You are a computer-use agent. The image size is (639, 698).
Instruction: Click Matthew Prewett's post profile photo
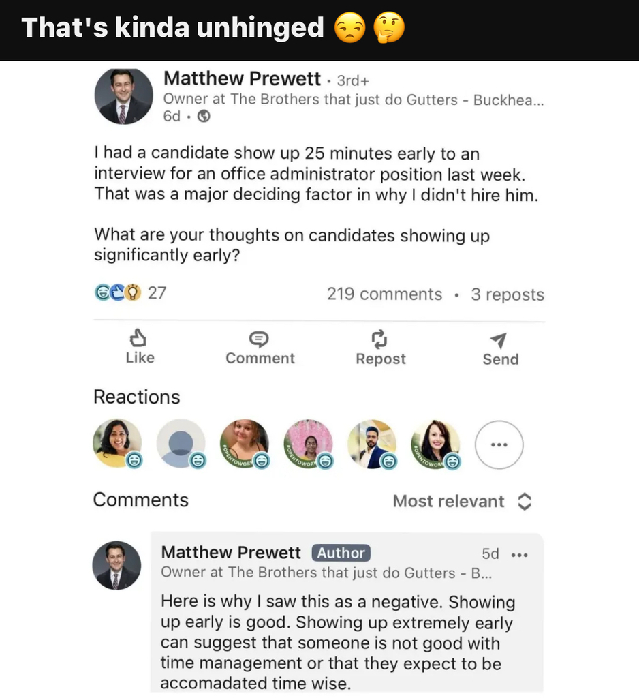click(x=123, y=96)
